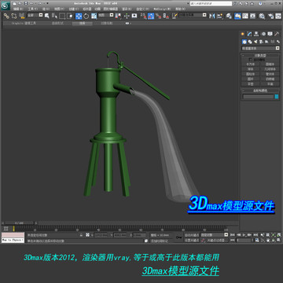Open the Layer Manager
The image size is (283, 283).
[x=229, y=16]
